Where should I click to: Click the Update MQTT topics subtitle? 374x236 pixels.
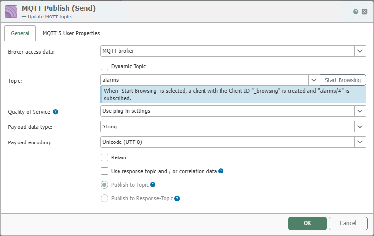(x=50, y=17)
